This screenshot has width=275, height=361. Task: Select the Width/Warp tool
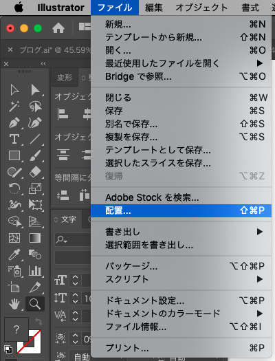point(14,205)
